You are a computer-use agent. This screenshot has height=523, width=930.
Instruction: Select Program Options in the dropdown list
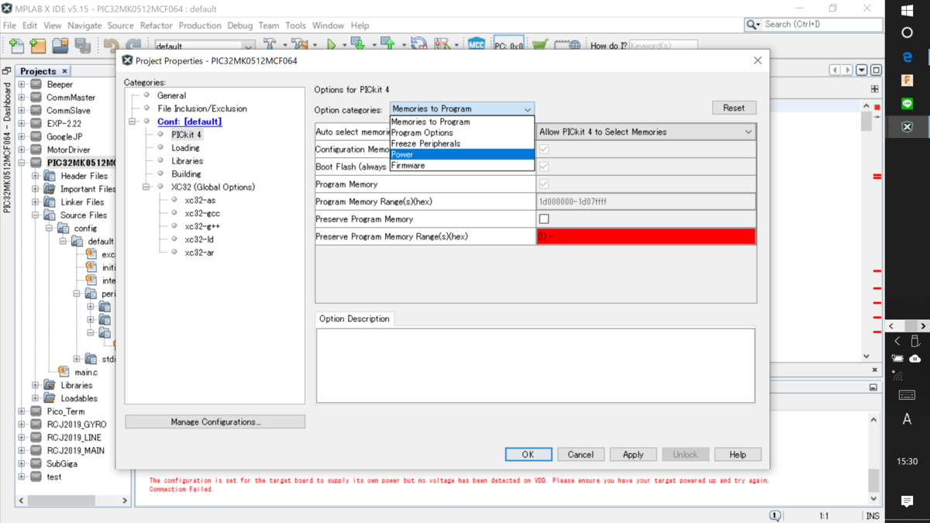coord(462,132)
